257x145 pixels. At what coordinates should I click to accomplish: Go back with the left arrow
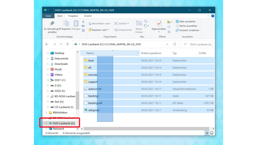pos(47,44)
